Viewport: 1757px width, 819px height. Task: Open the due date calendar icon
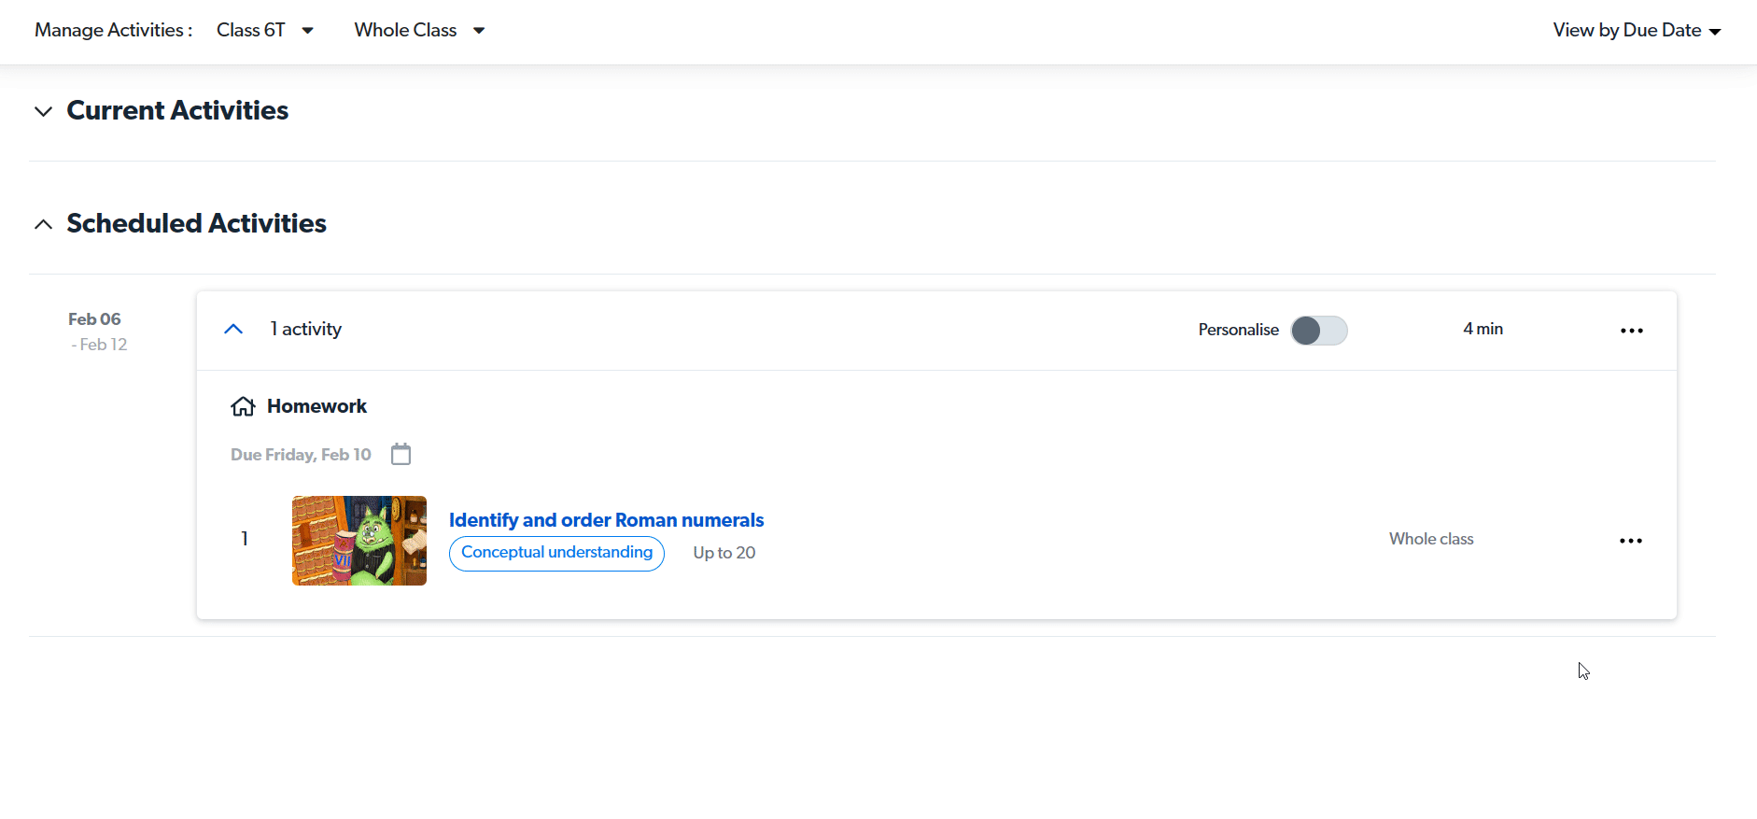tap(401, 455)
